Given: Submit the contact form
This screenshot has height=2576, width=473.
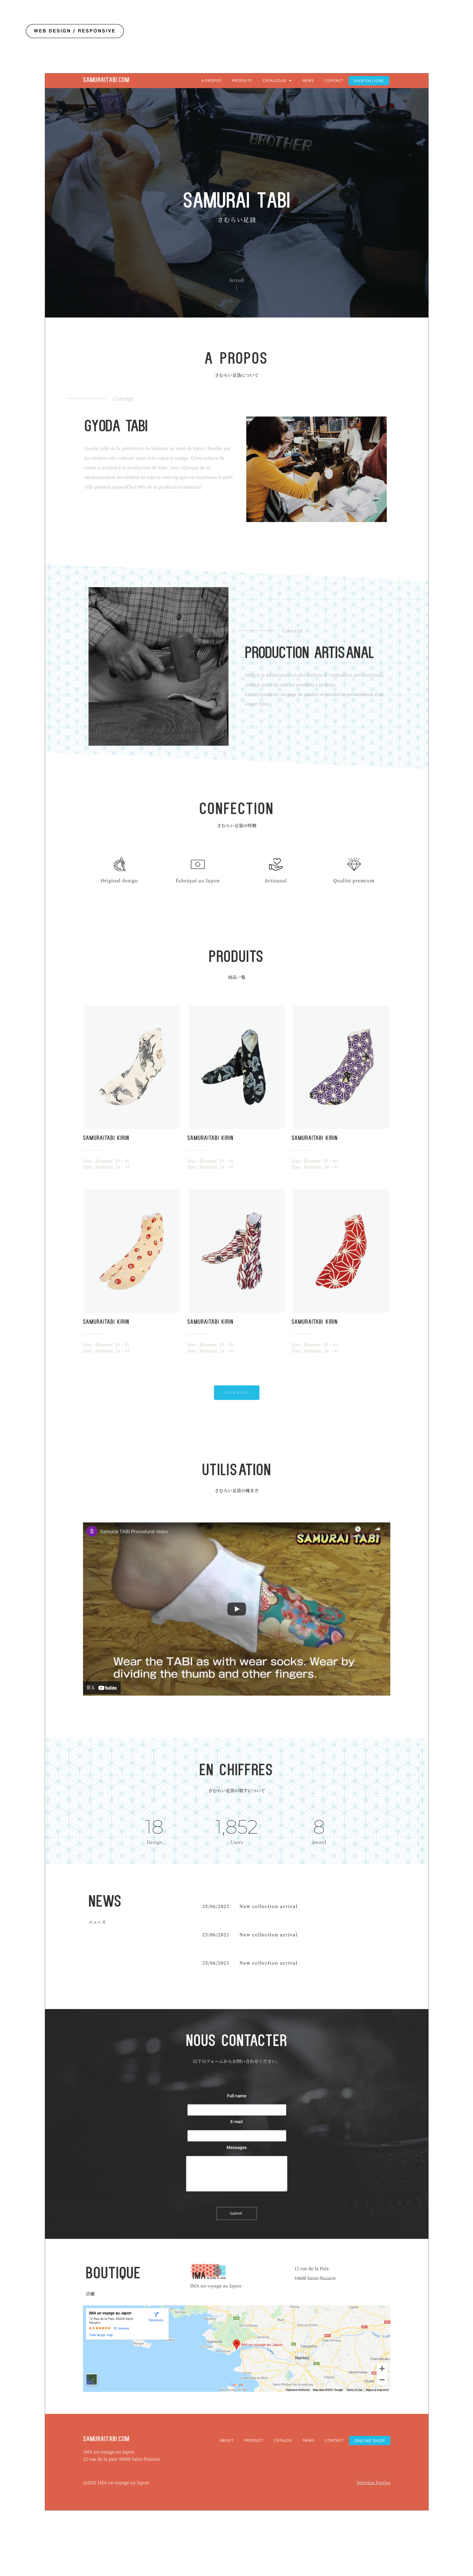Looking at the screenshot, I should click(x=236, y=2213).
